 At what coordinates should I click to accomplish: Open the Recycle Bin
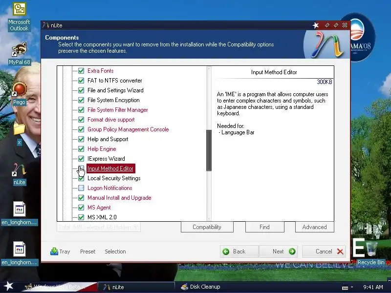coord(371,252)
